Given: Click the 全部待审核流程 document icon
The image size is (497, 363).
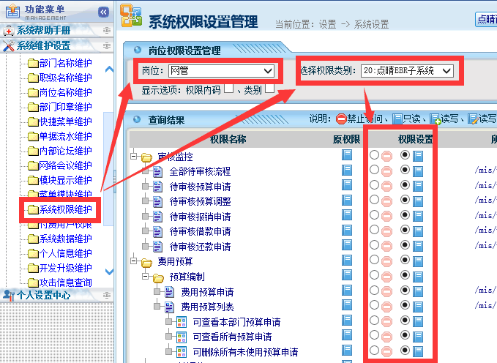Looking at the screenshot, I should 158,171.
